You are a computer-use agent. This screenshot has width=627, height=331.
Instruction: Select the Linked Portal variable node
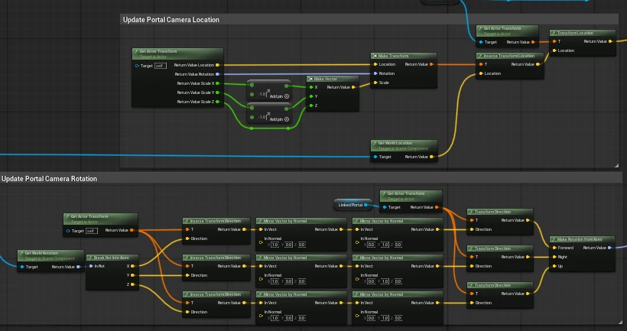click(x=352, y=205)
